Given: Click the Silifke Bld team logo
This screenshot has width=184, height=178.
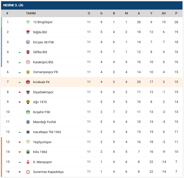Looking at the screenshot, I should pos(28,52).
